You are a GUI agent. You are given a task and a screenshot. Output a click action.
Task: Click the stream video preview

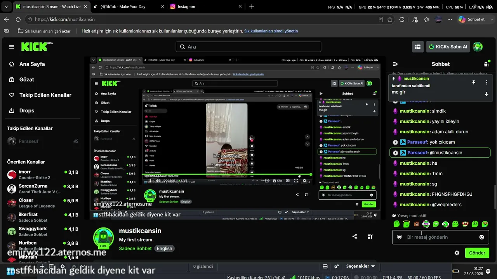(235, 138)
